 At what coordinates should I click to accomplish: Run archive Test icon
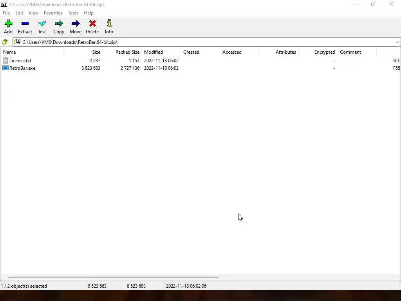pyautogui.click(x=42, y=24)
